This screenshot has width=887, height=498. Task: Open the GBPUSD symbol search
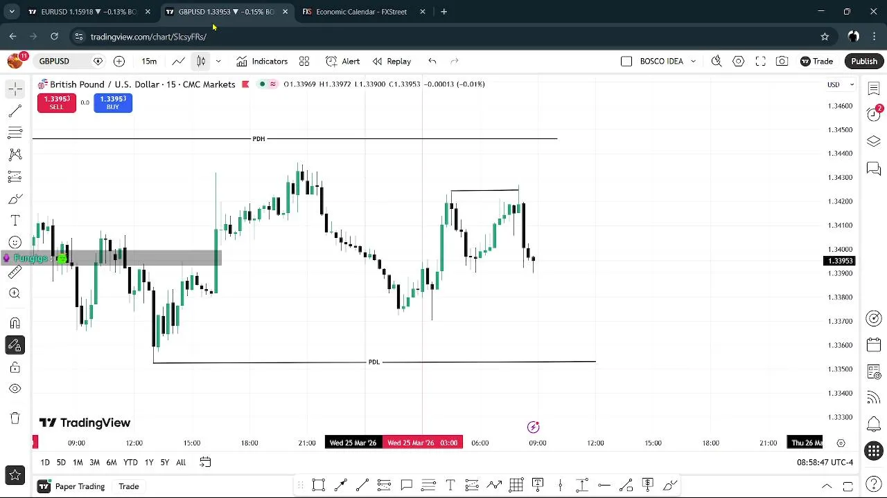point(54,61)
